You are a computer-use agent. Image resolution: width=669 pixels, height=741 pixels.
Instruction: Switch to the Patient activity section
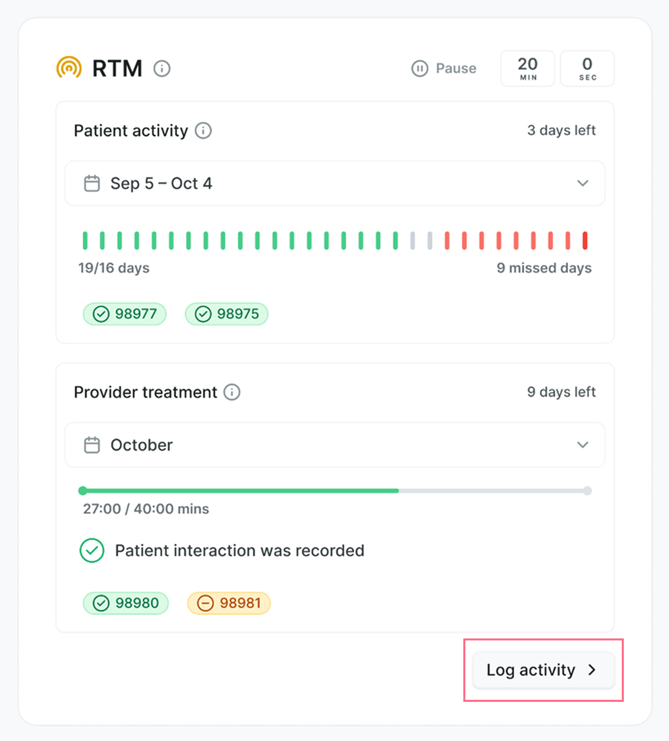[x=130, y=131]
